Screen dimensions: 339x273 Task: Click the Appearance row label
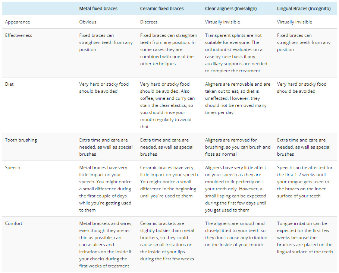[x=18, y=22]
